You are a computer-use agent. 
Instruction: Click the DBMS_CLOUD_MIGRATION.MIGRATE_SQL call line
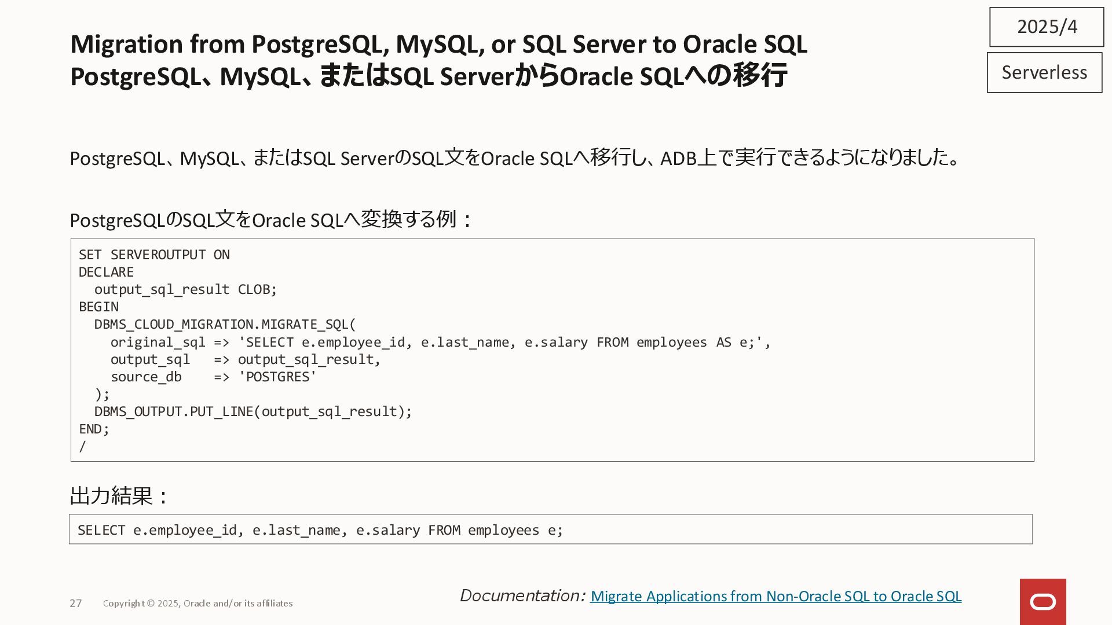225,324
